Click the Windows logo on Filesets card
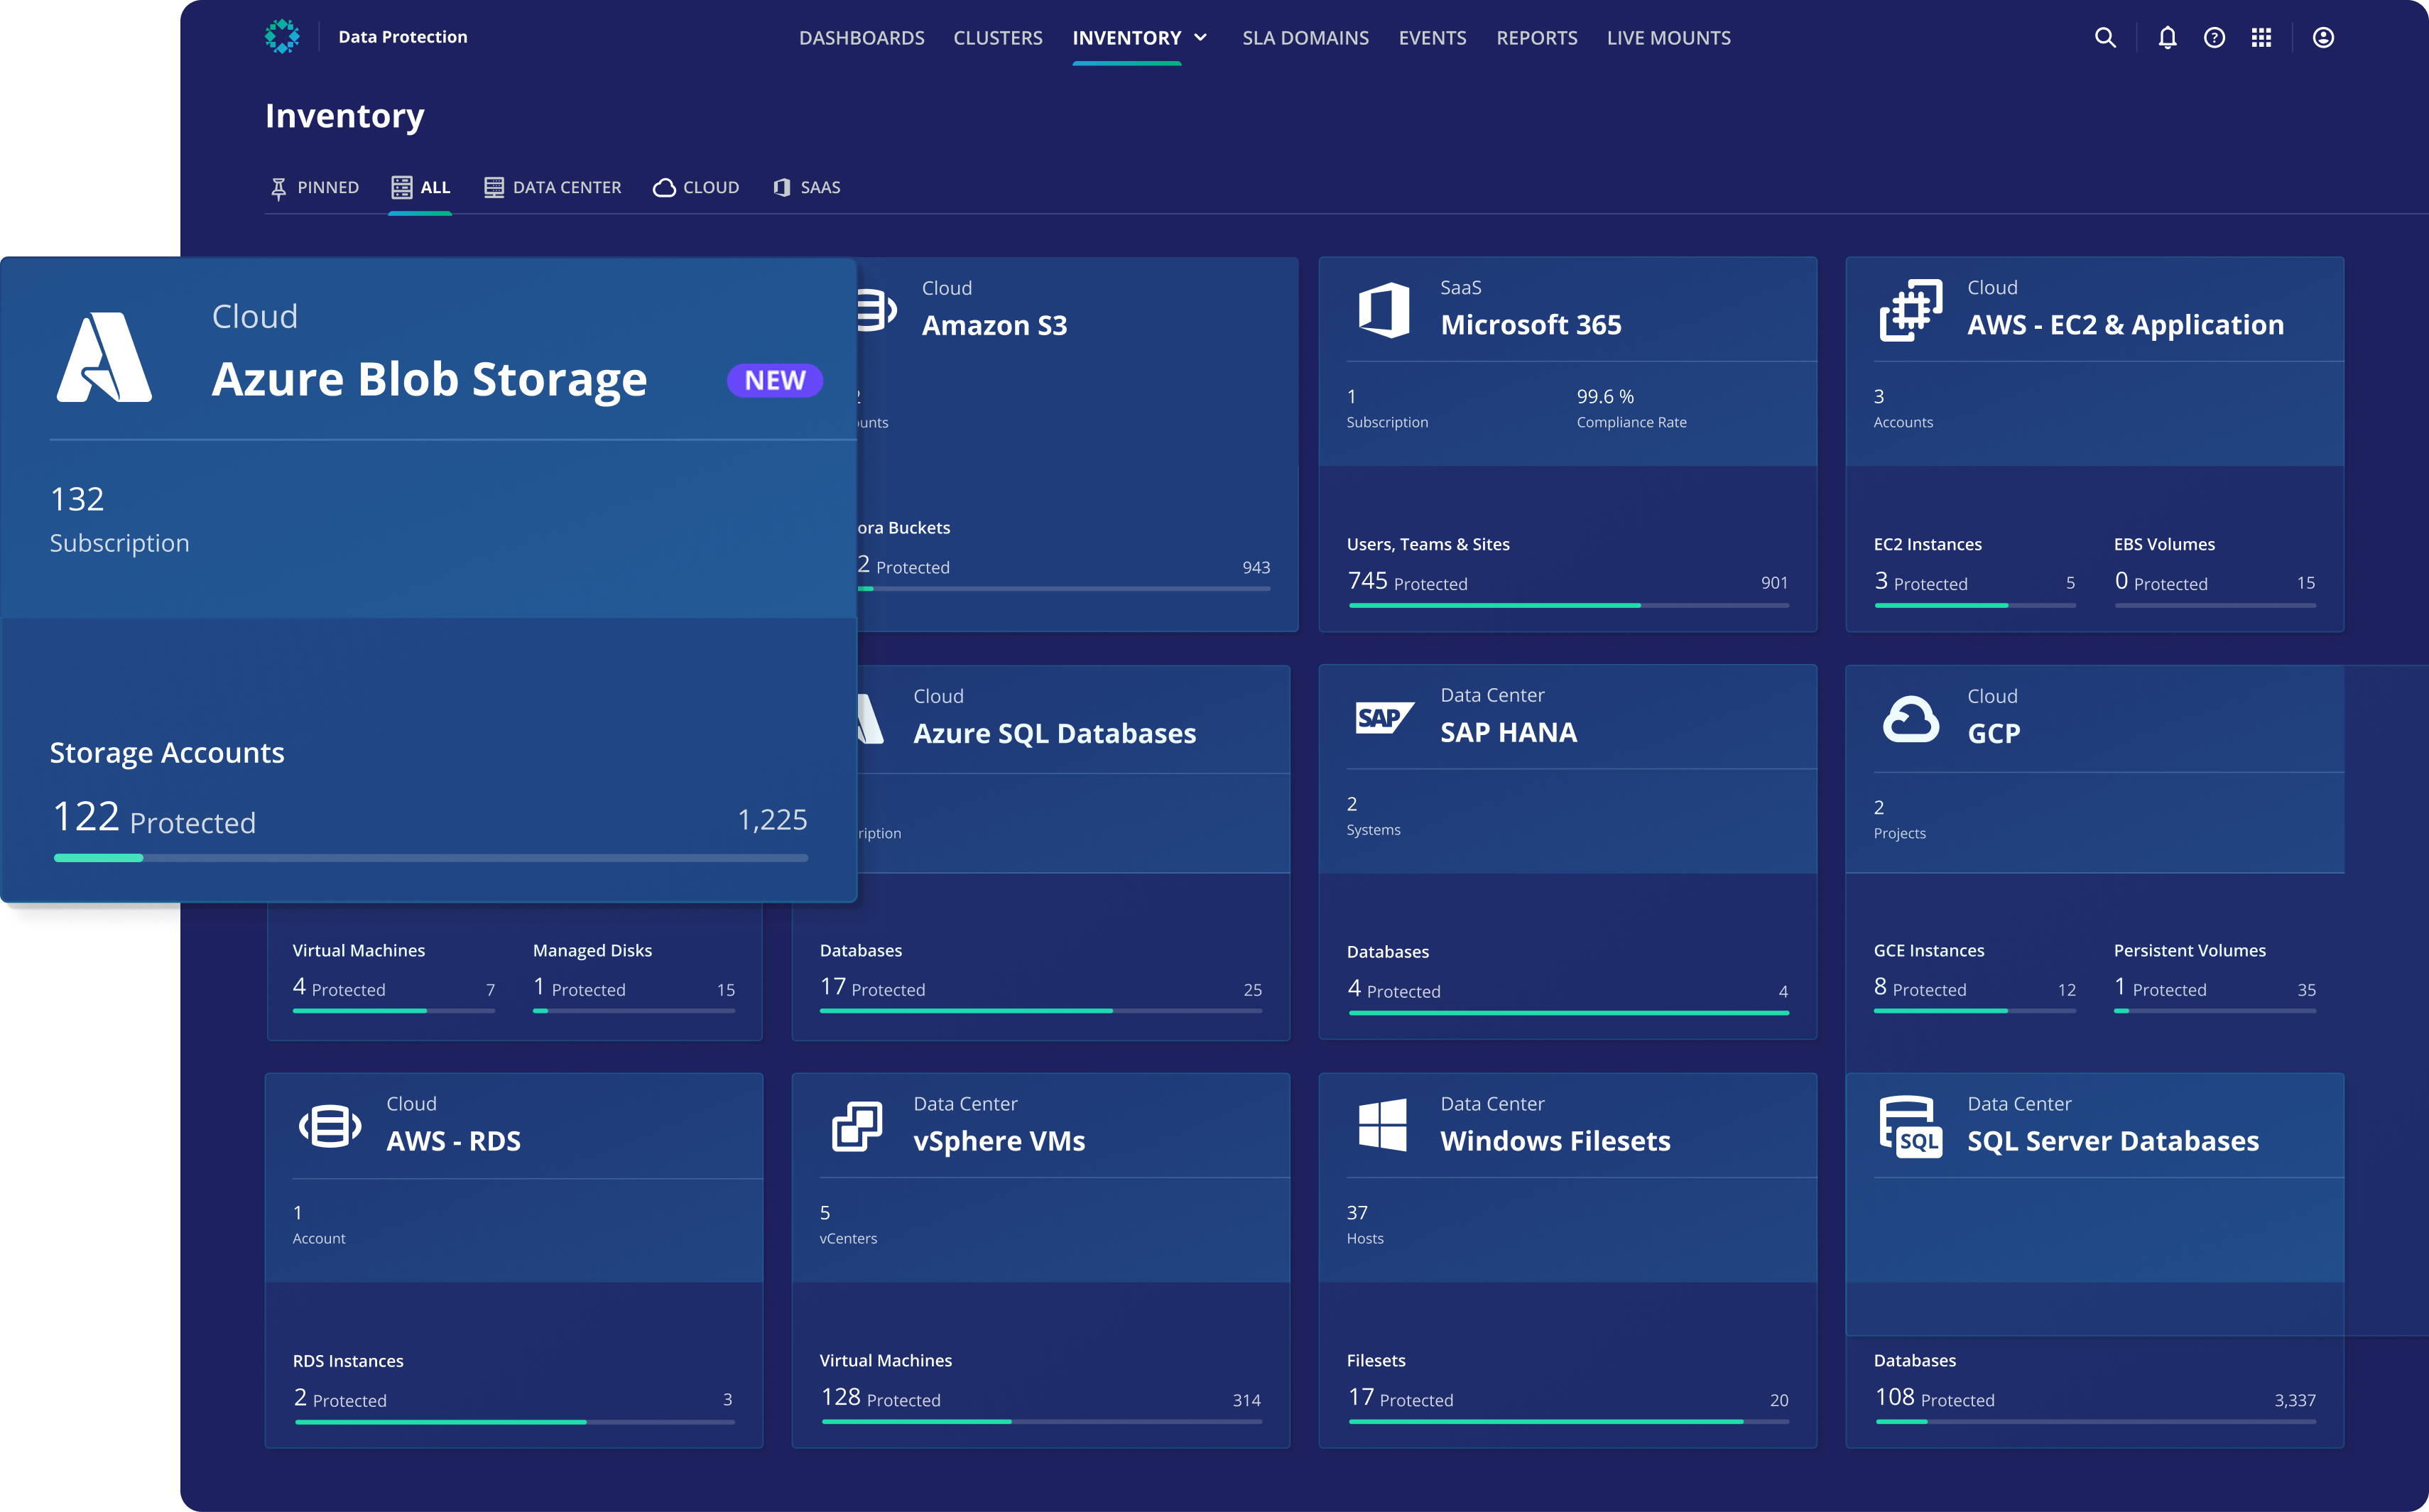2429x1512 pixels. coord(1383,1125)
